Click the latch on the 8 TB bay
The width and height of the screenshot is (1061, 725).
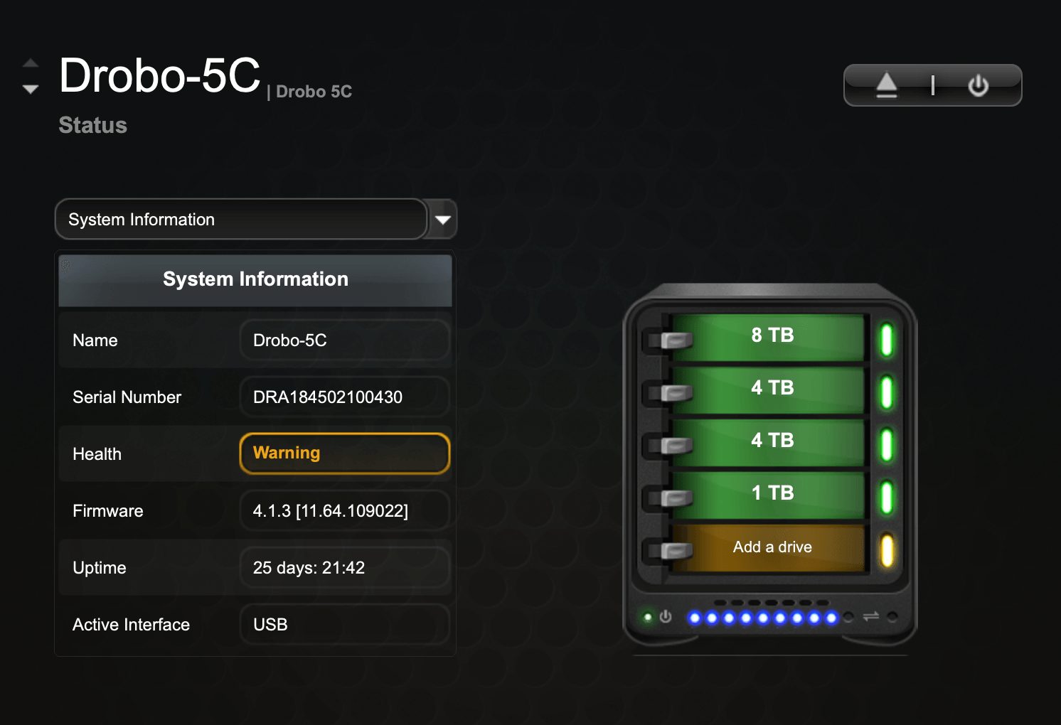click(676, 340)
